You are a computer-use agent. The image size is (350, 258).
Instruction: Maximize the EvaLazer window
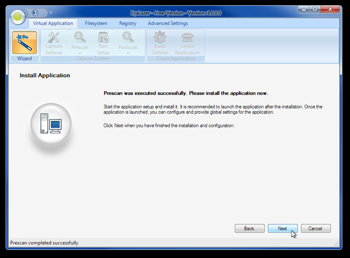(315, 10)
